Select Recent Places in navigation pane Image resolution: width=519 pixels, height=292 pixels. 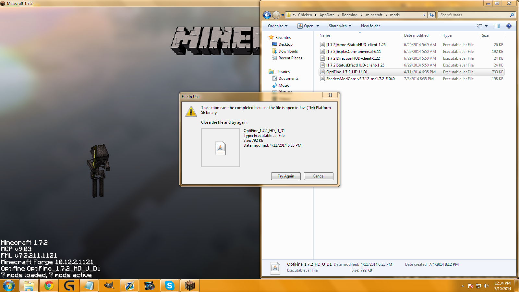point(290,58)
